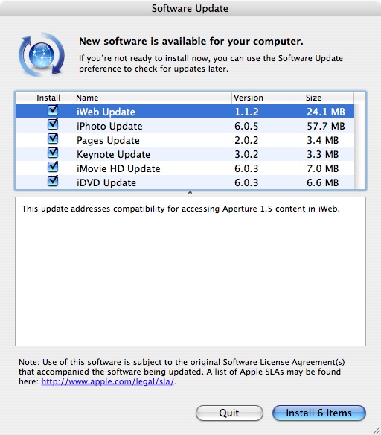Uncheck the iWeb Update install checkbox

point(53,110)
